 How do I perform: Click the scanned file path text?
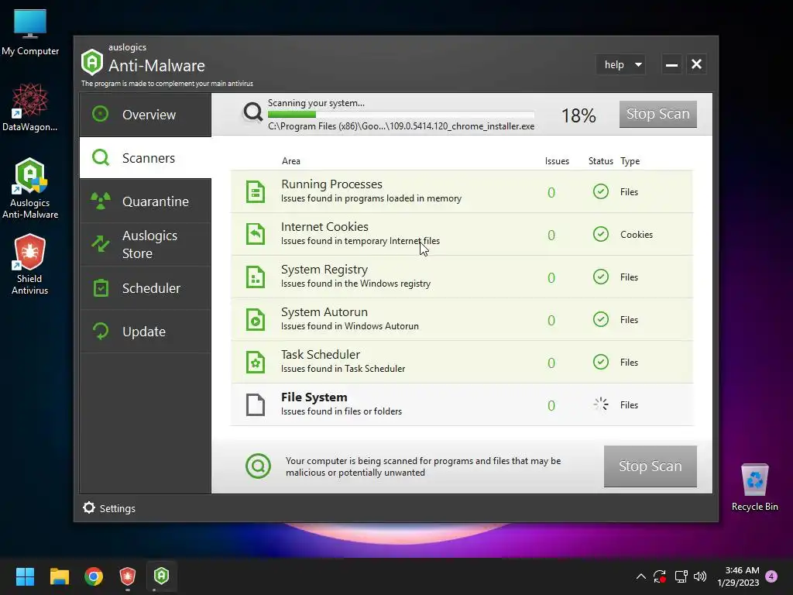pos(401,126)
